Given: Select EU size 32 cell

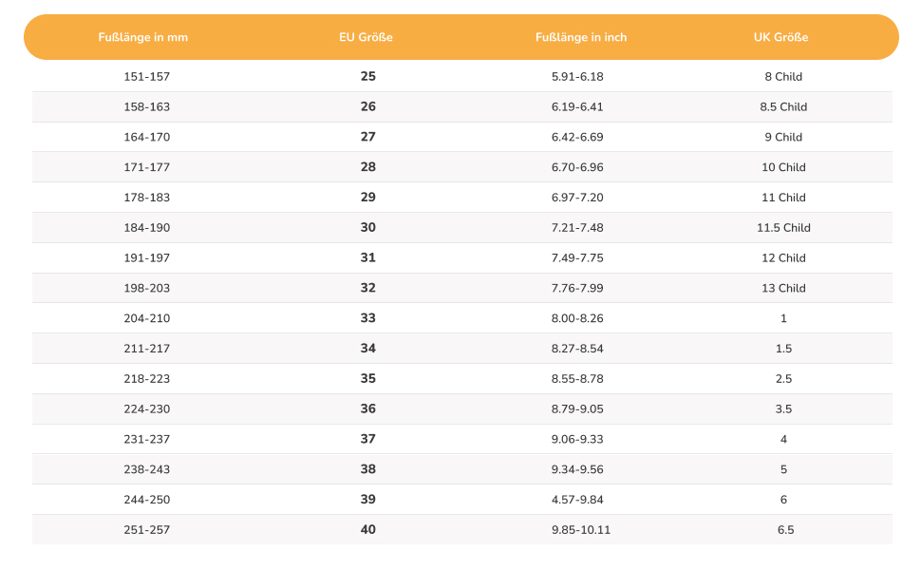Looking at the screenshot, I should pos(368,288).
